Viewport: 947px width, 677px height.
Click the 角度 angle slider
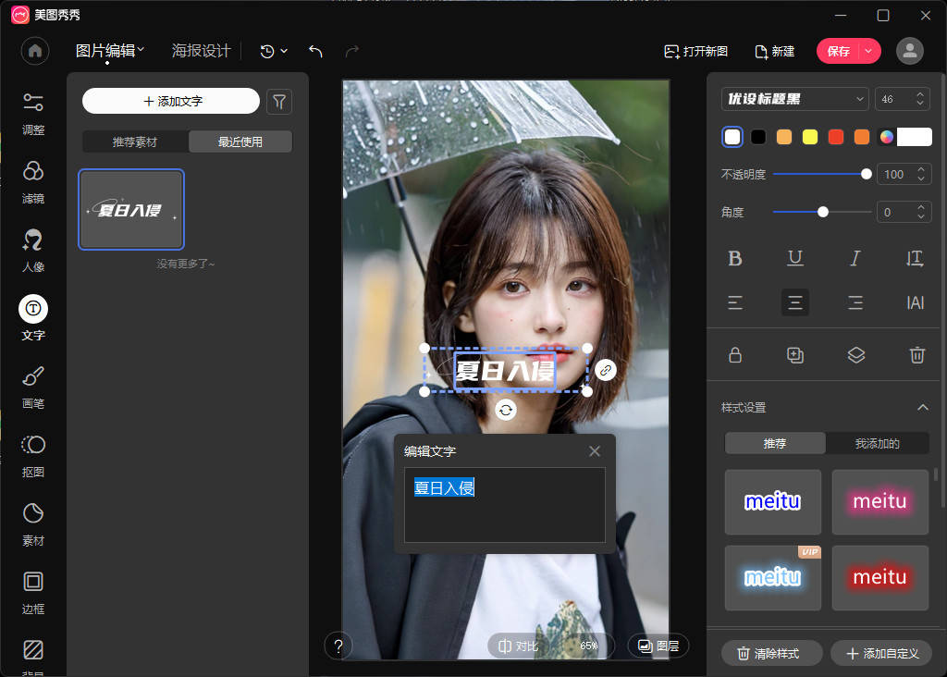821,212
